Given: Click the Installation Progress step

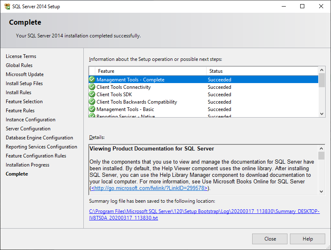Looking at the screenshot, I should pyautogui.click(x=28, y=165).
